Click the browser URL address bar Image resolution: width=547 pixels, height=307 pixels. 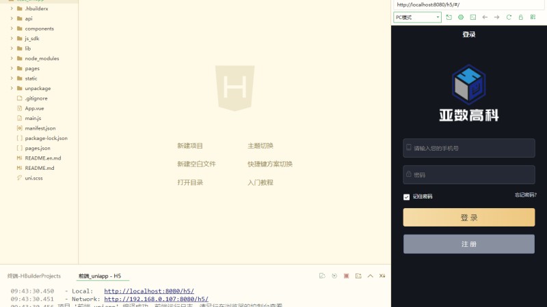point(468,5)
